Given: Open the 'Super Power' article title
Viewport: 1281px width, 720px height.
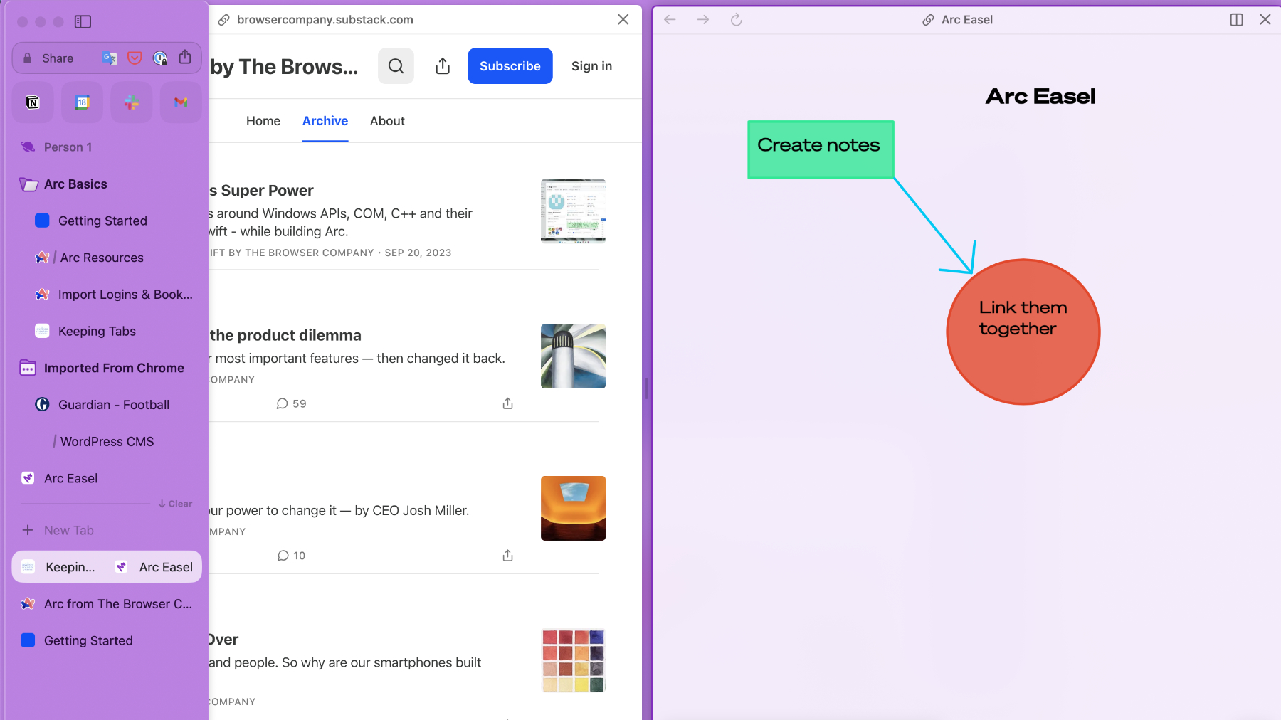Looking at the screenshot, I should (262, 191).
